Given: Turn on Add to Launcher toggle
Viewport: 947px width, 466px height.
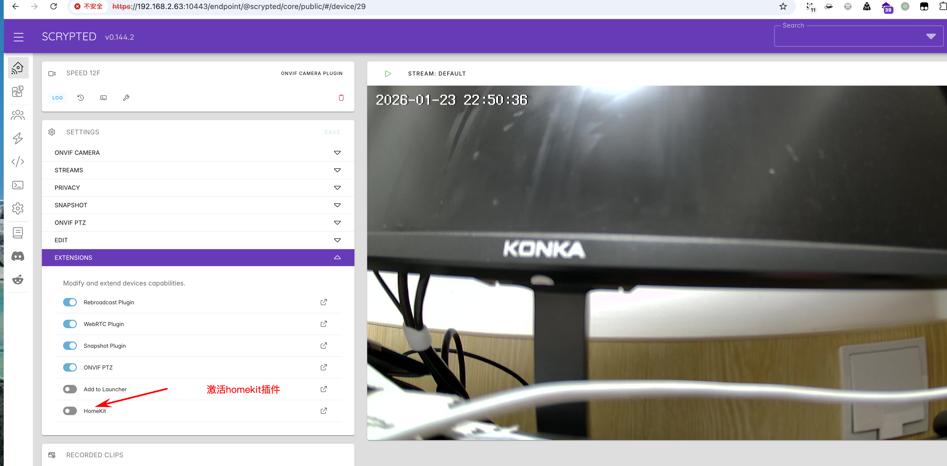Looking at the screenshot, I should click(70, 389).
